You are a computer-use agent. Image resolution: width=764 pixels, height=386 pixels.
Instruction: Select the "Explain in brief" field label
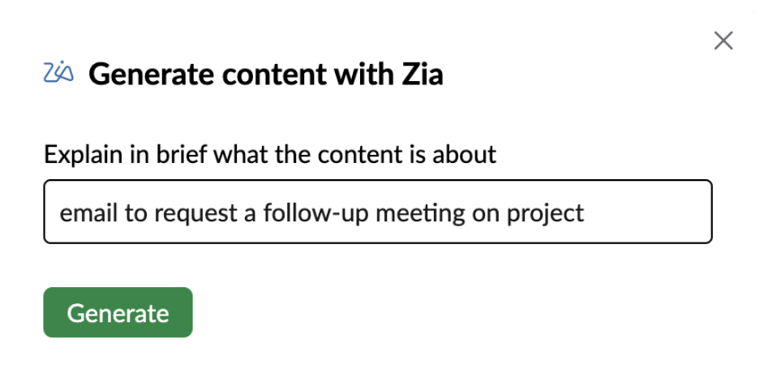[x=269, y=154]
